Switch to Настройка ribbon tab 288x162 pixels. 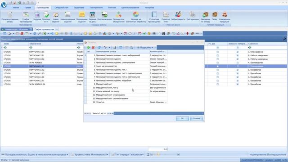click(149, 8)
